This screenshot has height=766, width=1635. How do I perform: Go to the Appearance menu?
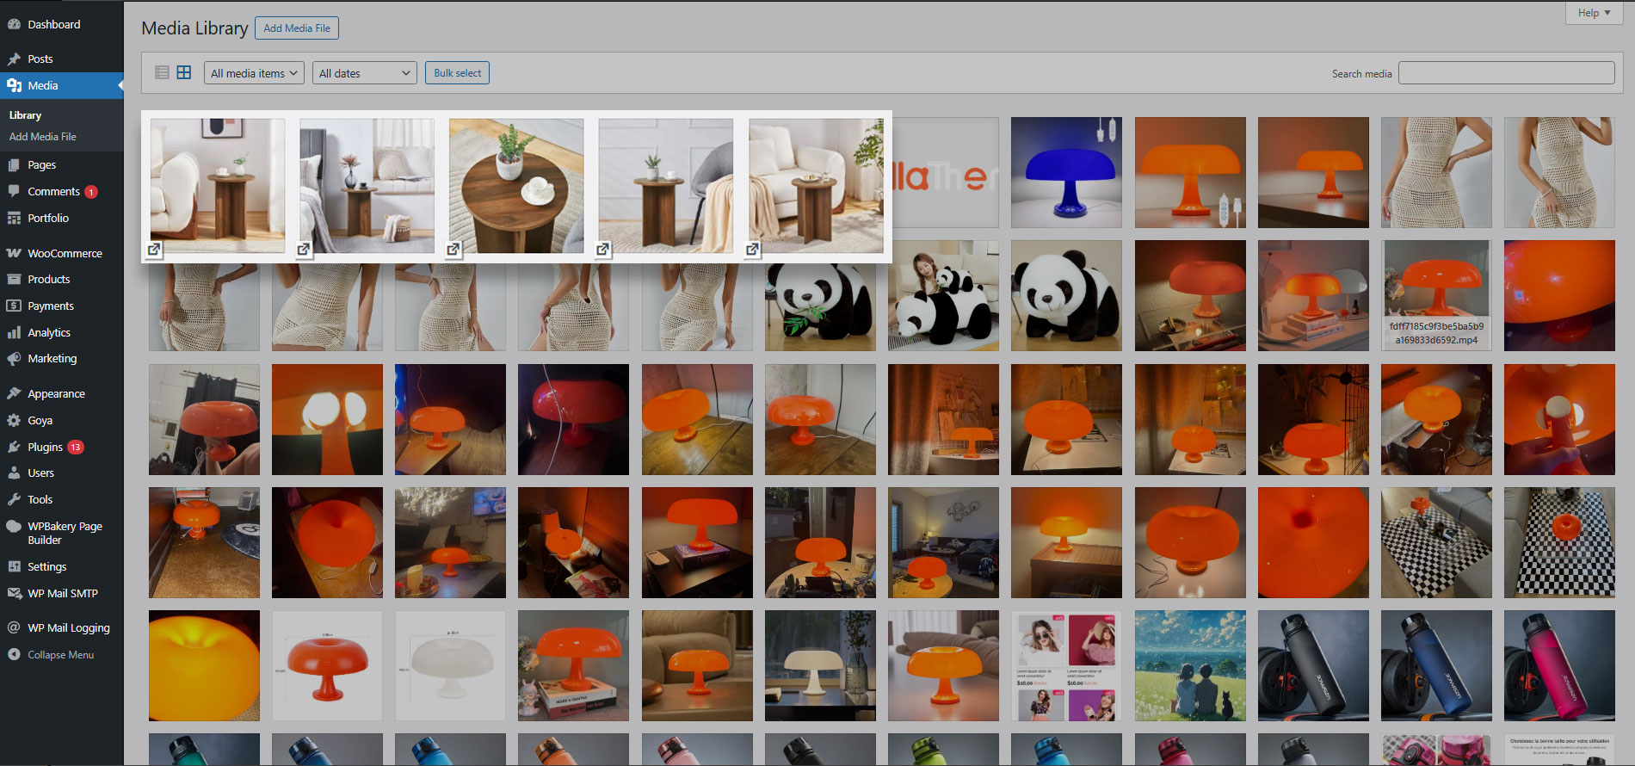[x=62, y=393]
